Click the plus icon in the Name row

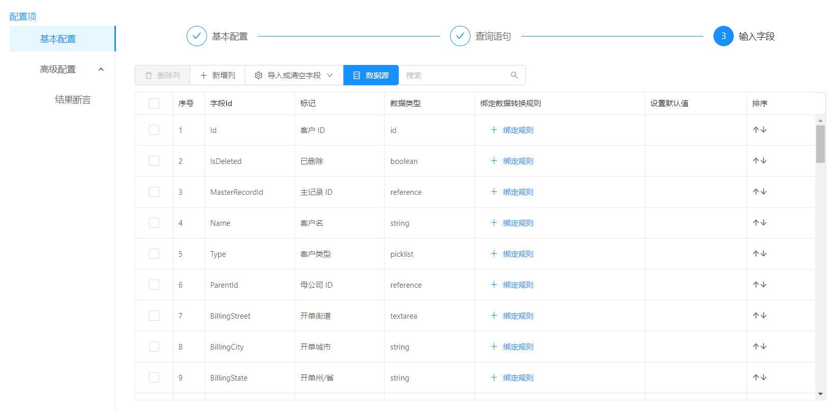tap(494, 223)
